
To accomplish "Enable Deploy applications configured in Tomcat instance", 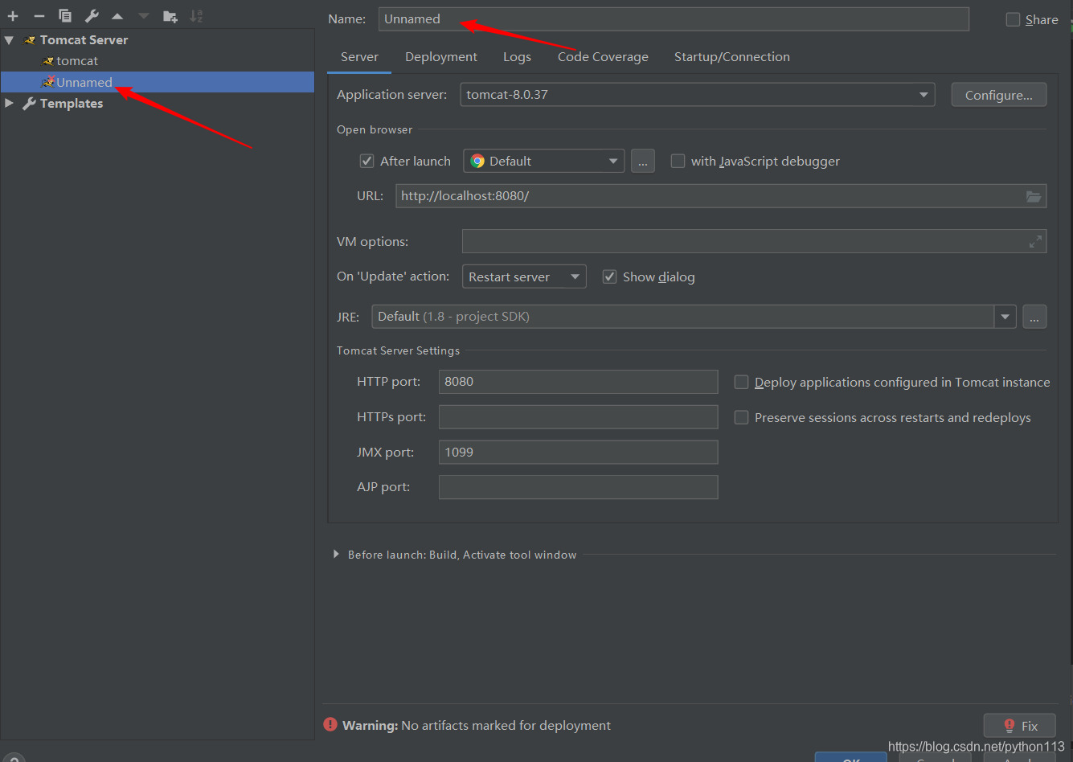I will click(741, 383).
